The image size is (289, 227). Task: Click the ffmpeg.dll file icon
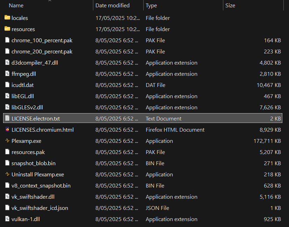(x=7, y=74)
